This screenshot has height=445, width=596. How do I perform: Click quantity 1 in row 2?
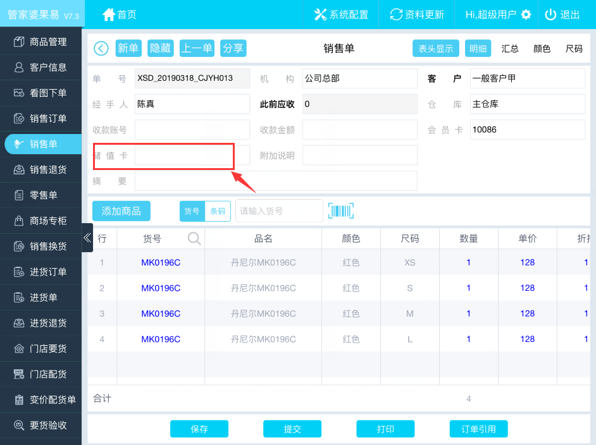click(x=469, y=288)
